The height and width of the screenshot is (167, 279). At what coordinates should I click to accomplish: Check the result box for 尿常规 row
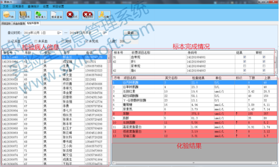(x=245, y=66)
